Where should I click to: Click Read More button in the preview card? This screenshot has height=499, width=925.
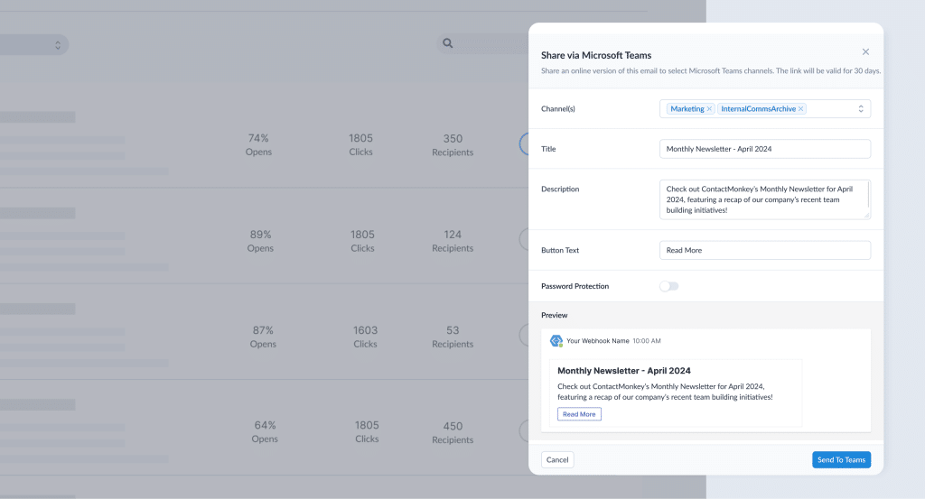tap(579, 414)
